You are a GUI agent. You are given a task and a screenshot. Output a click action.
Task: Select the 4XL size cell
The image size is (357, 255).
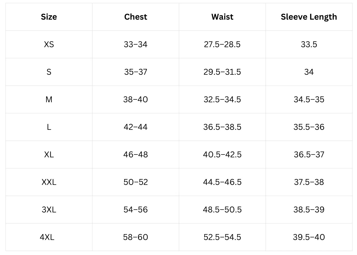pos(47,237)
